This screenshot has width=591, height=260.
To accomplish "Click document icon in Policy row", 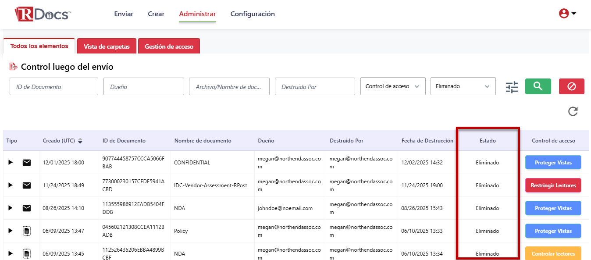I will (x=27, y=231).
